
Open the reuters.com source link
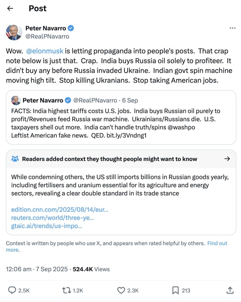click(52, 218)
